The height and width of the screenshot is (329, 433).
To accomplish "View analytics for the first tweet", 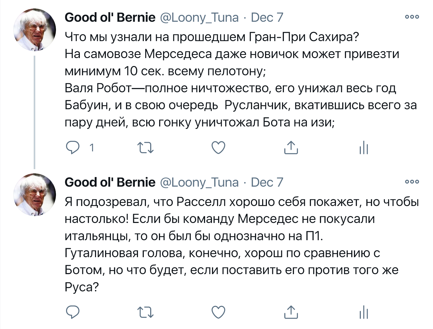I will click(x=364, y=148).
